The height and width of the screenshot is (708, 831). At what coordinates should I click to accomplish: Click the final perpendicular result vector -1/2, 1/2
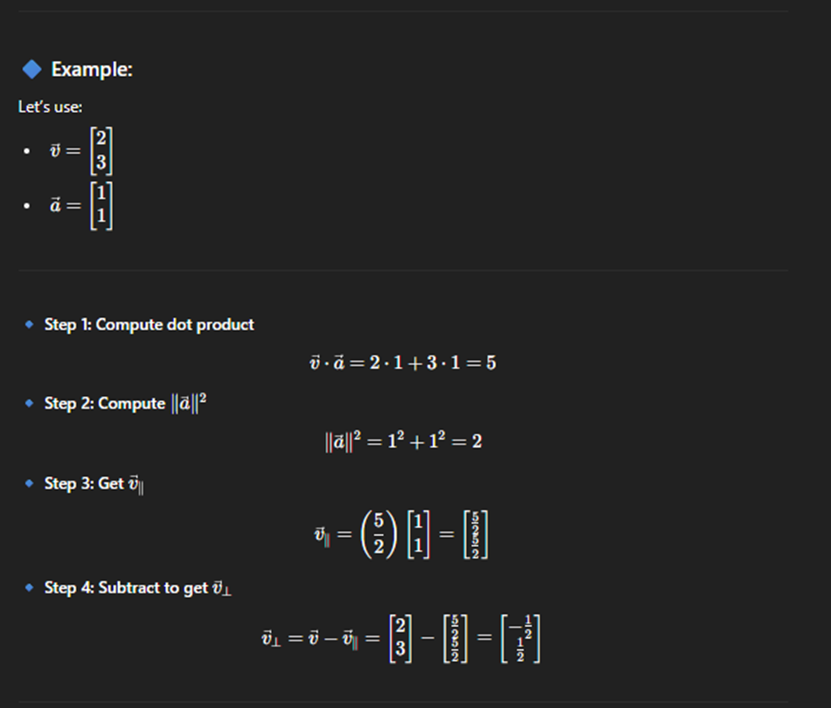(521, 639)
